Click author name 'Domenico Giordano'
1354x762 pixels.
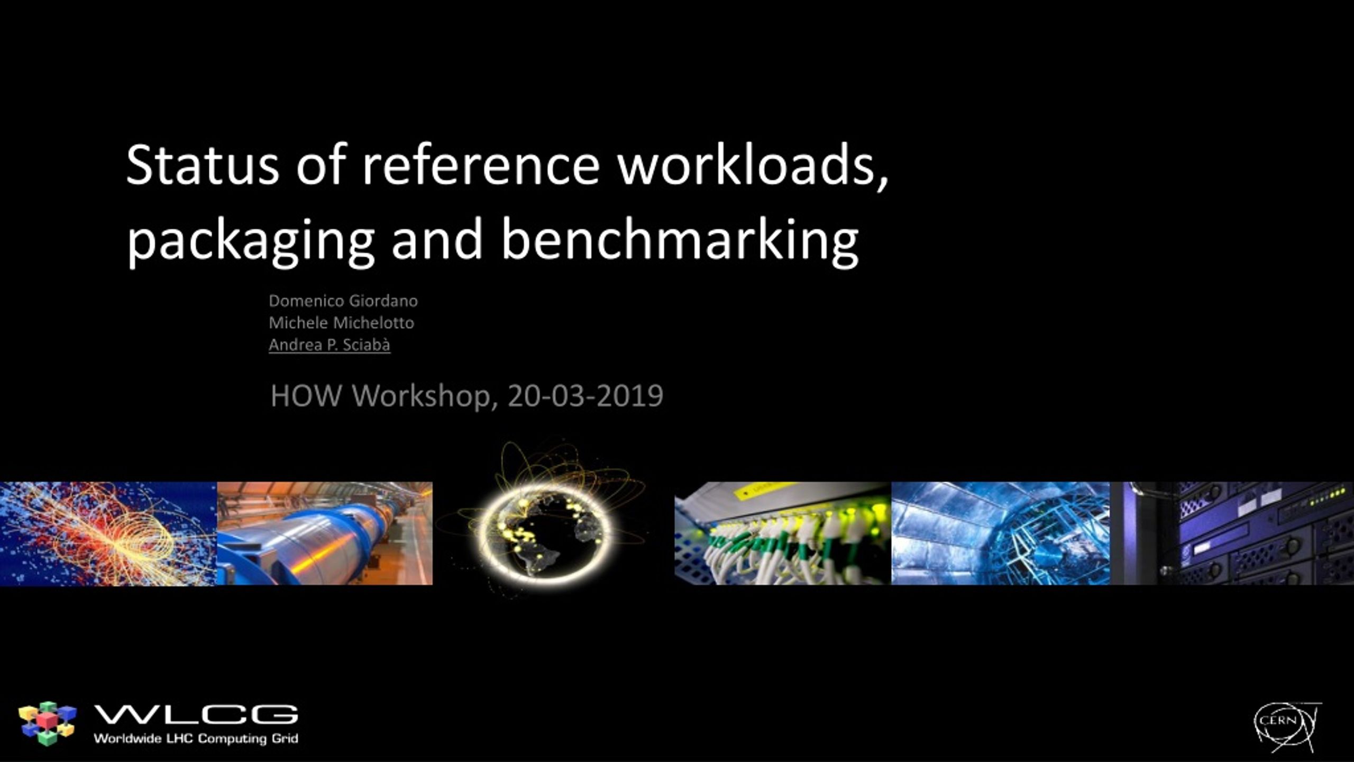[x=343, y=301]
